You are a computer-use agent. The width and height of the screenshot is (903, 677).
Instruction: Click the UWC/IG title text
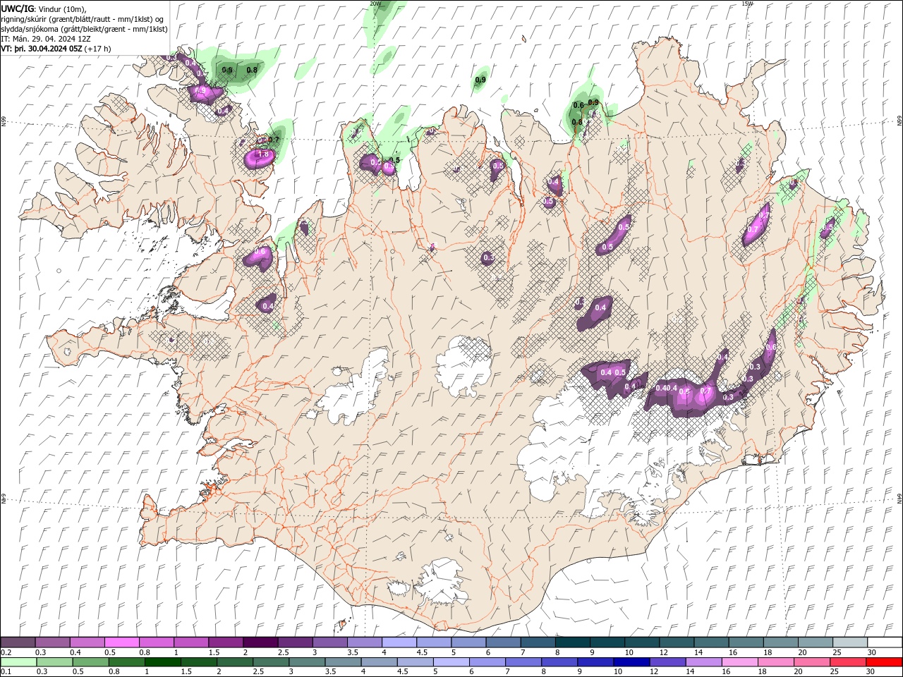[18, 8]
